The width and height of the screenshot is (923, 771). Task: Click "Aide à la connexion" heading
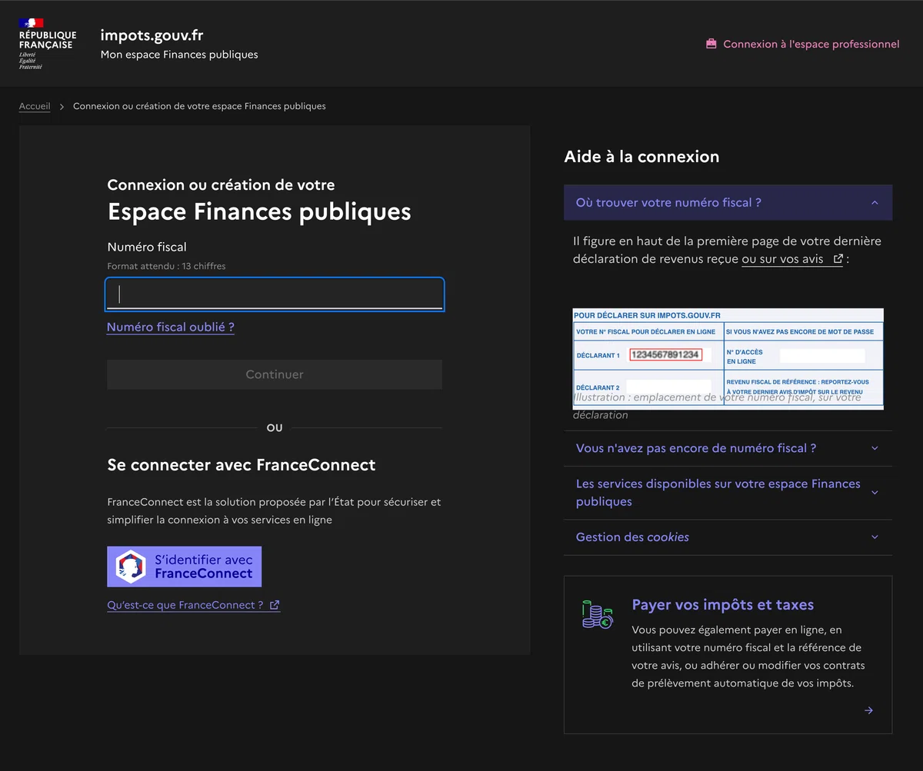coord(641,157)
